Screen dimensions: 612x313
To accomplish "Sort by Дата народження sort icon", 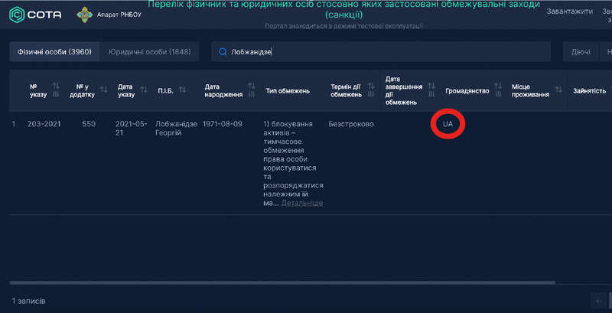I will (x=252, y=90).
